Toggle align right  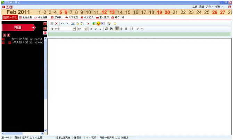pos(126,29)
